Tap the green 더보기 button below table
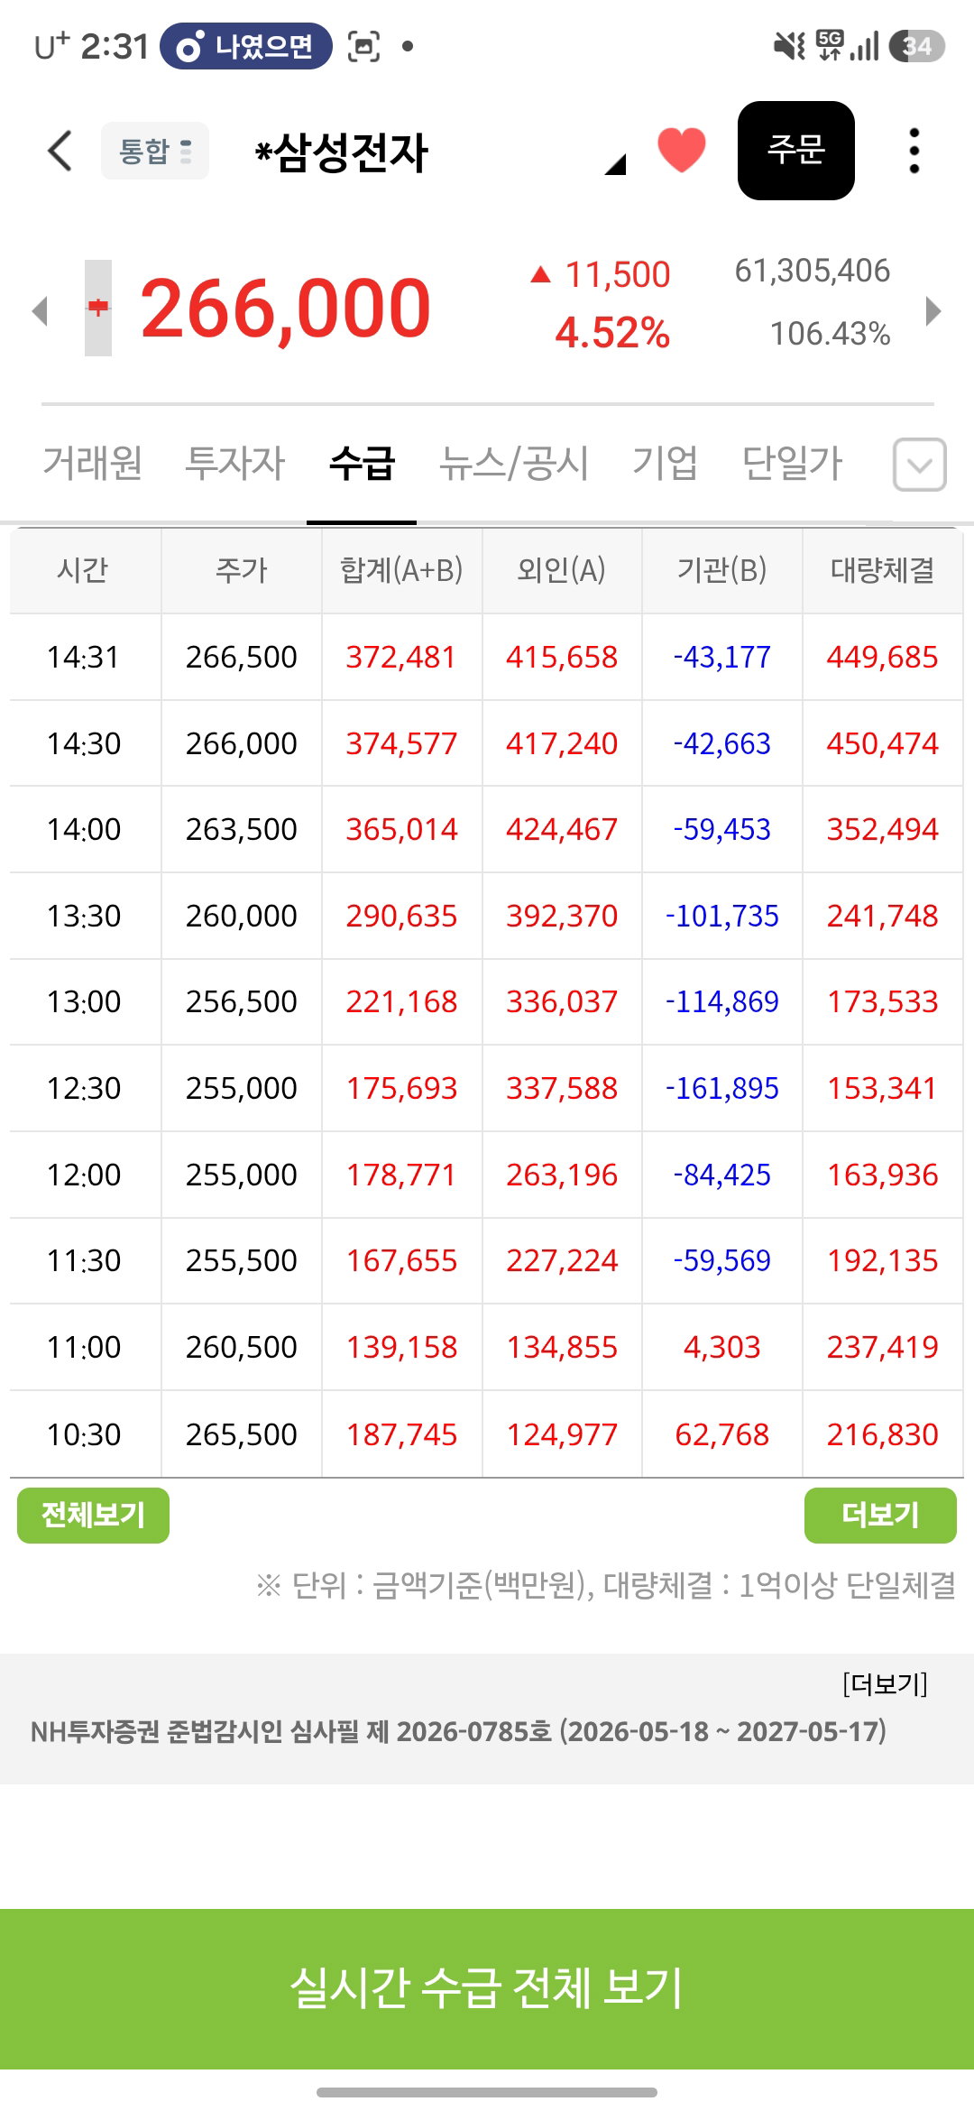974x2111 pixels. [880, 1515]
